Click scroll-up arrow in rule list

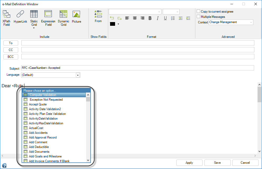(88, 95)
